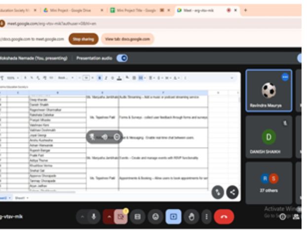Turn on the camera button

(120, 216)
